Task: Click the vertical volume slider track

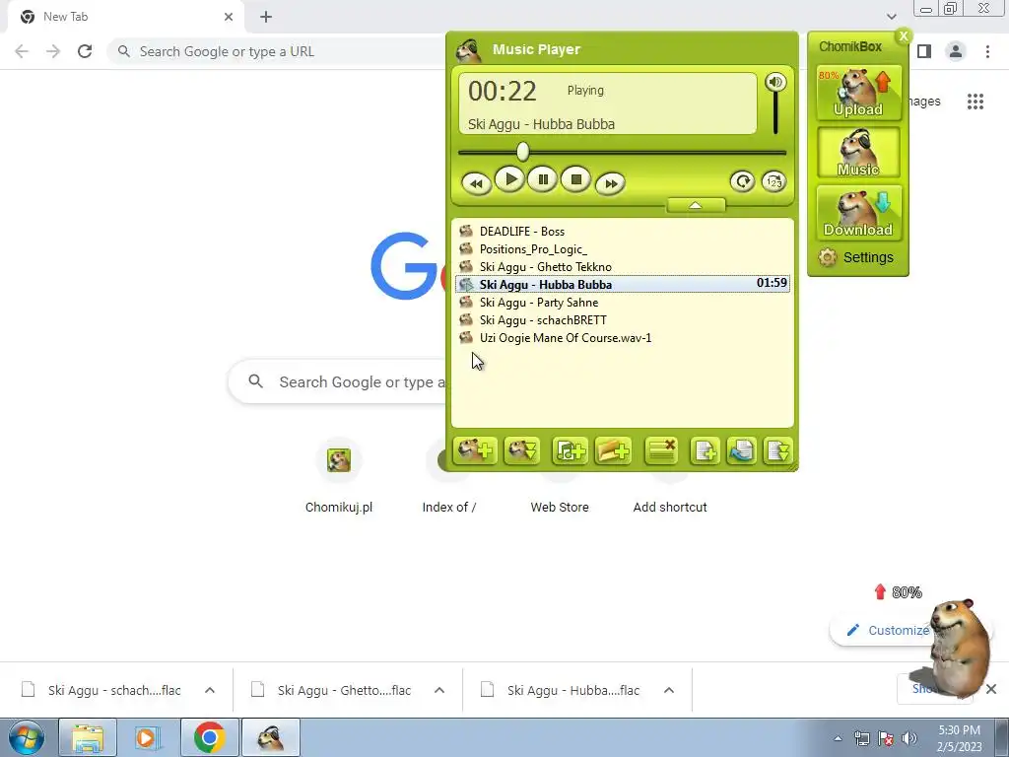Action: [x=775, y=114]
